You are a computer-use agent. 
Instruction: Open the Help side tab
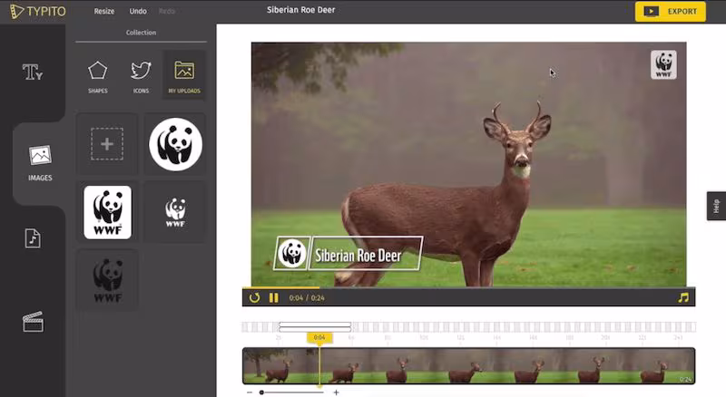(716, 206)
